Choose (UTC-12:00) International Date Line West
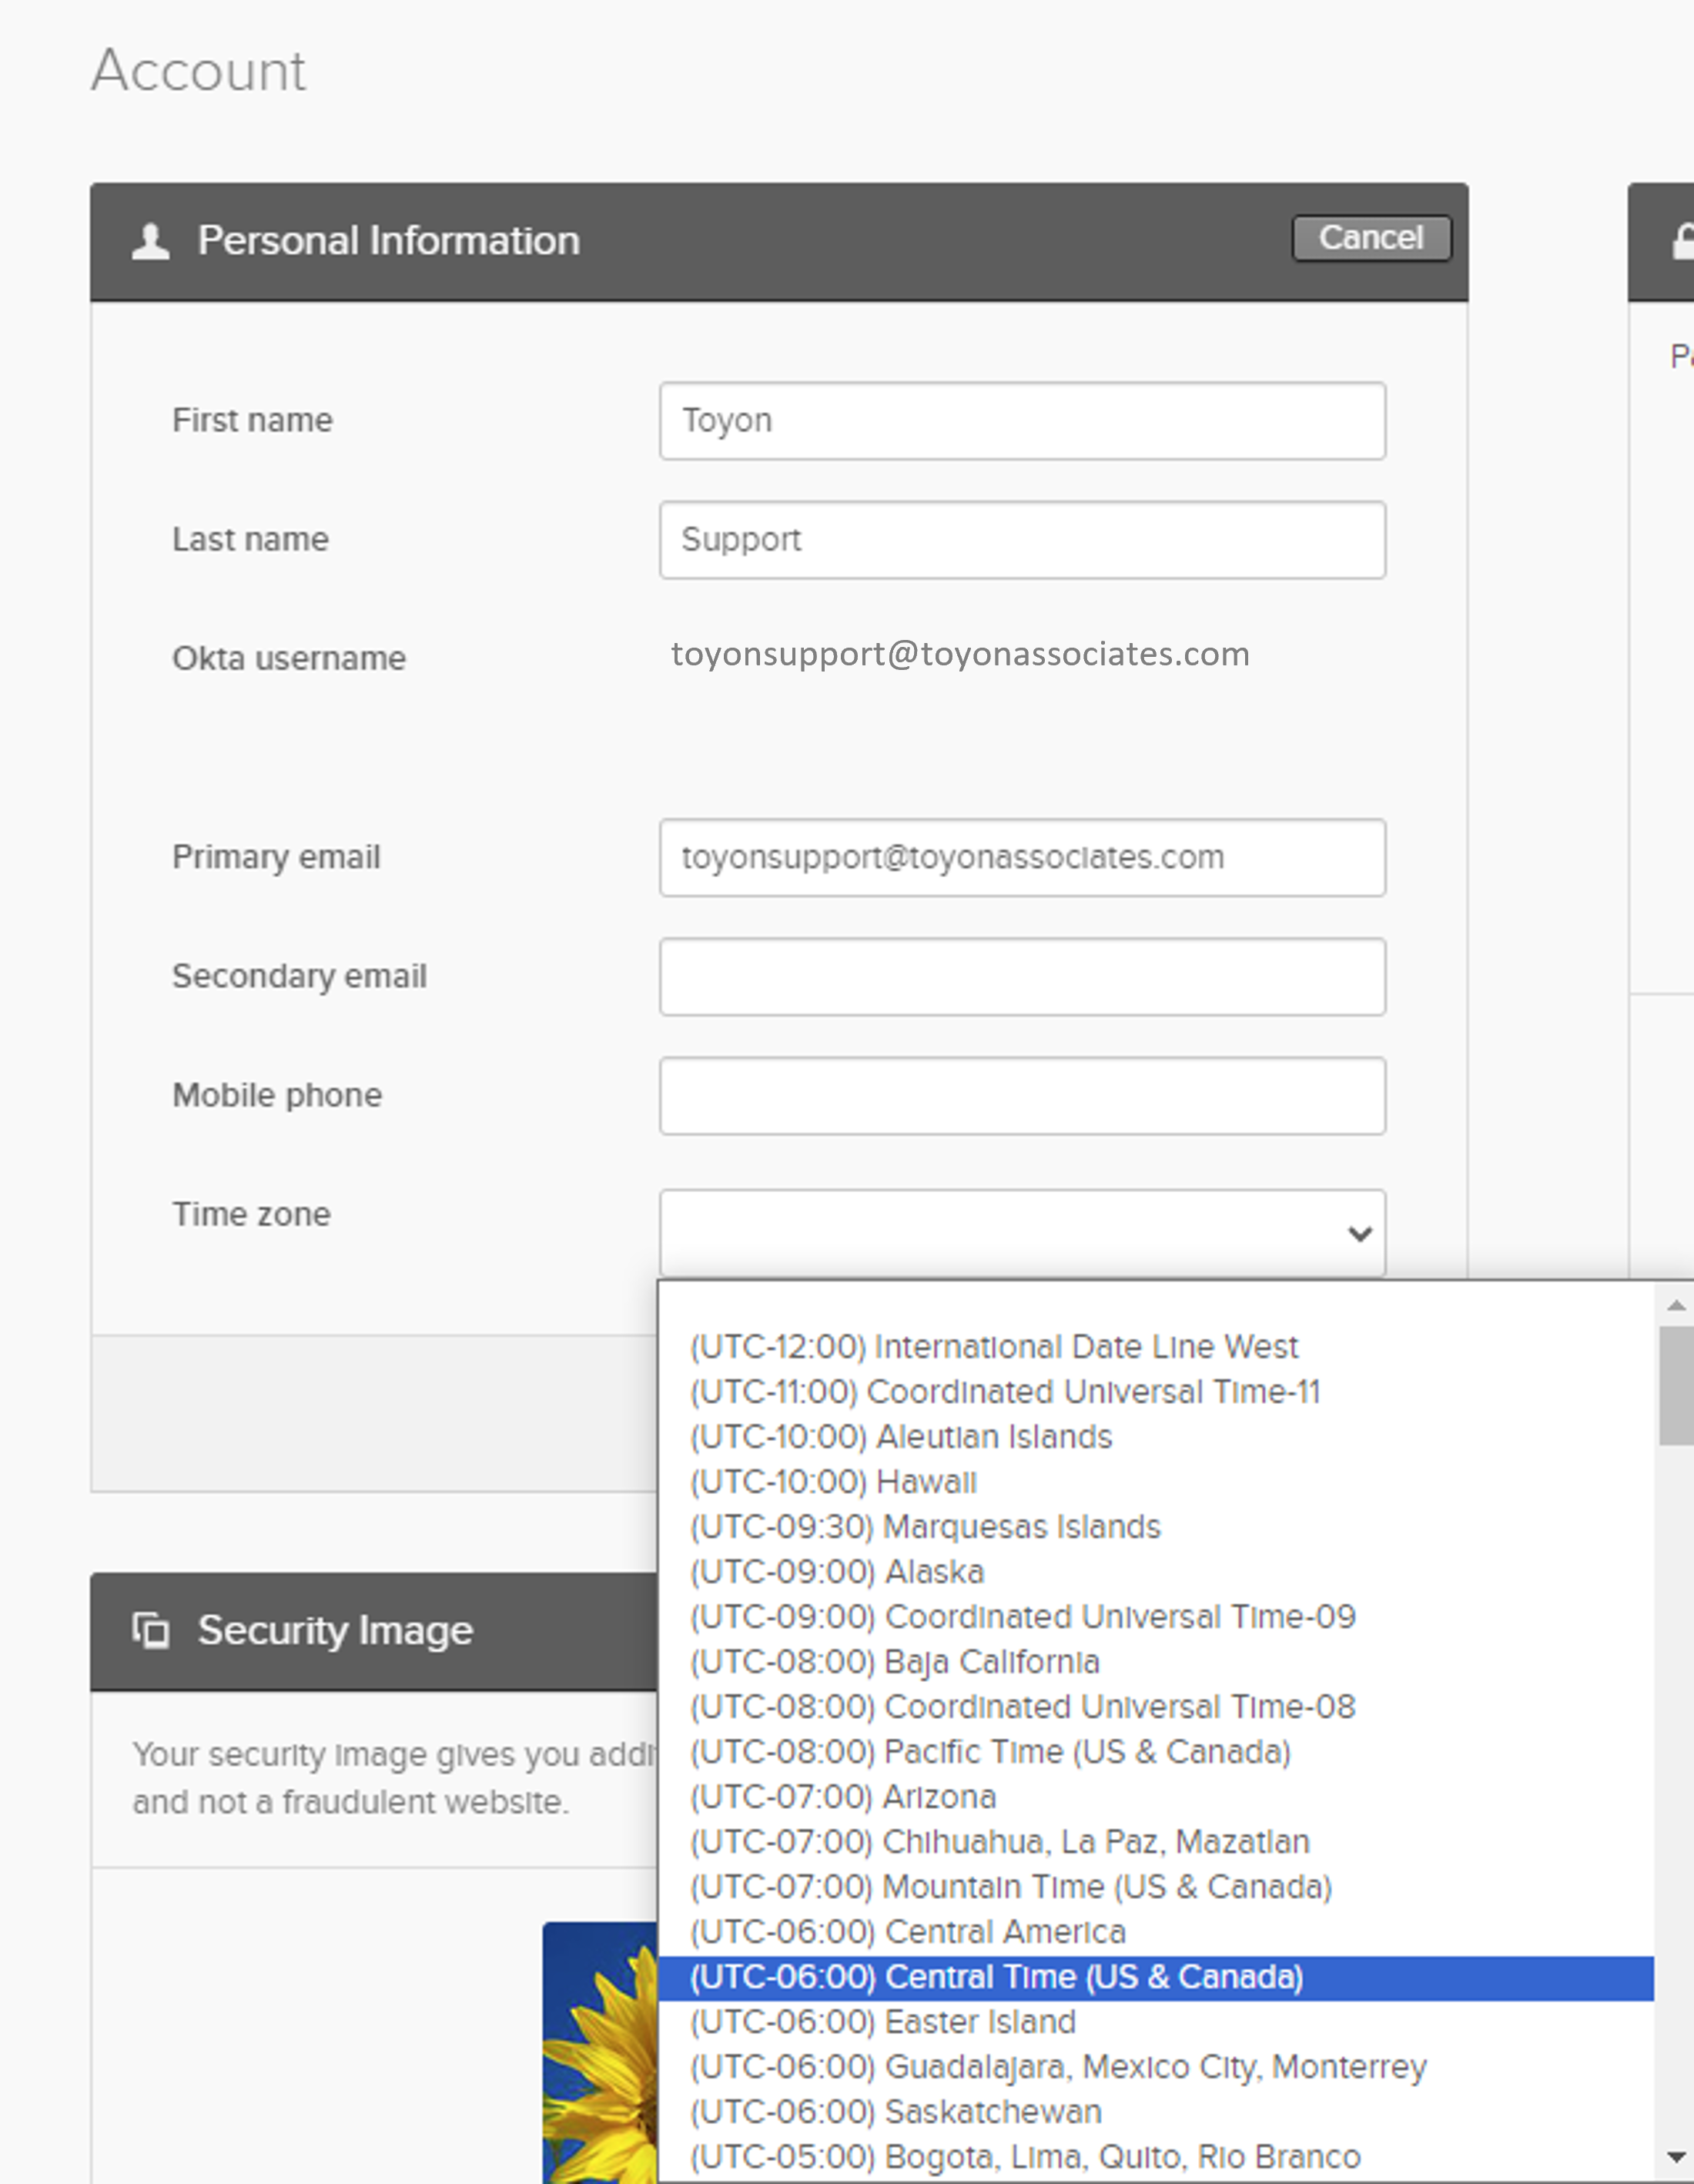Viewport: 1694px width, 2184px height. pos(994,1346)
